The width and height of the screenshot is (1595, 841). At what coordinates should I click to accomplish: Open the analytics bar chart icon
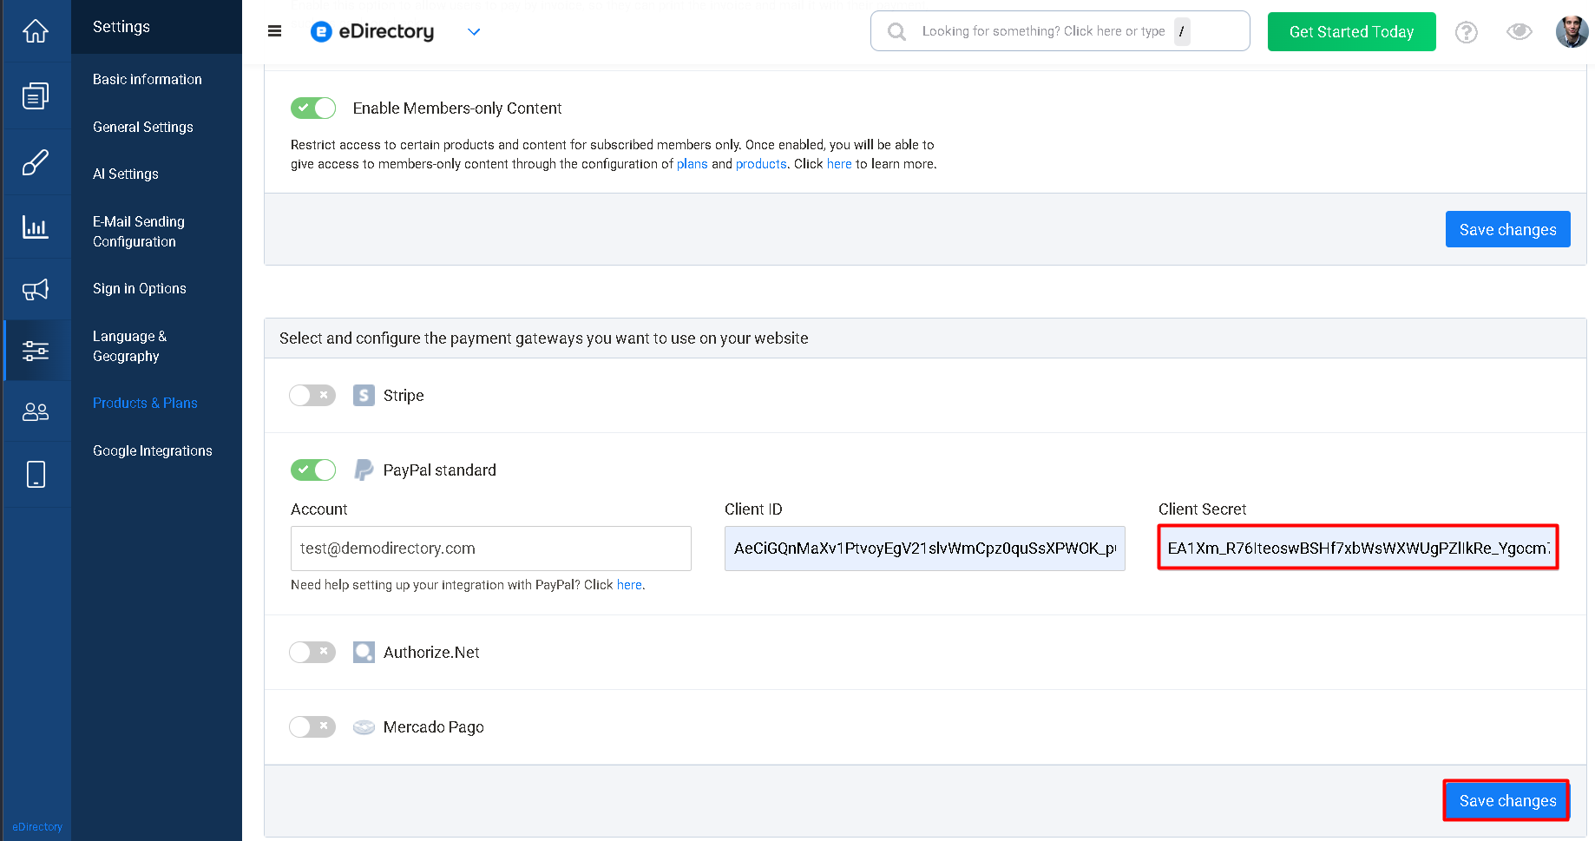coord(36,227)
